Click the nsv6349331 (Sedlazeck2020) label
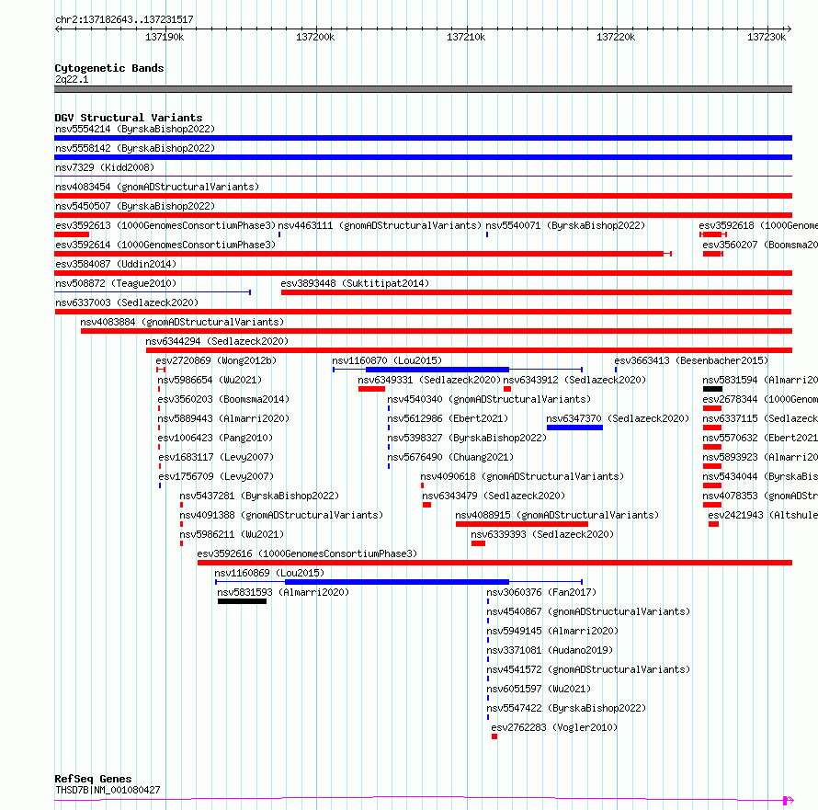 [429, 380]
